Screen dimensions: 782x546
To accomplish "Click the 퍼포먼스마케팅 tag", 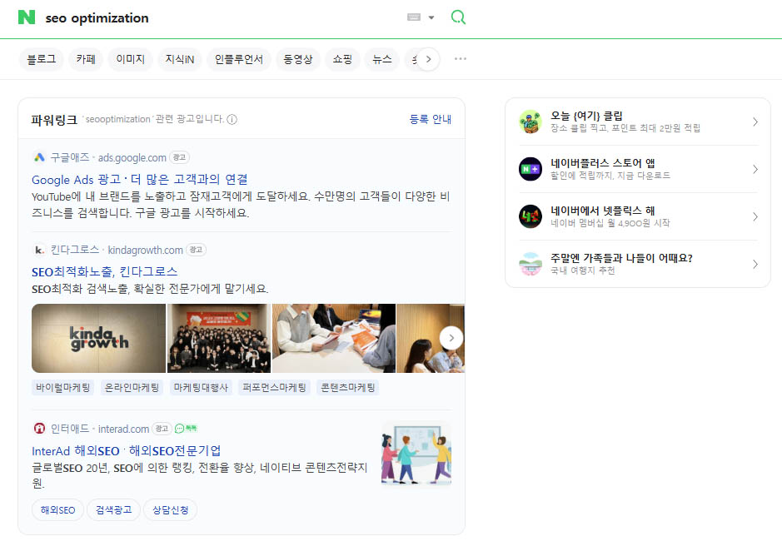I will (x=274, y=387).
